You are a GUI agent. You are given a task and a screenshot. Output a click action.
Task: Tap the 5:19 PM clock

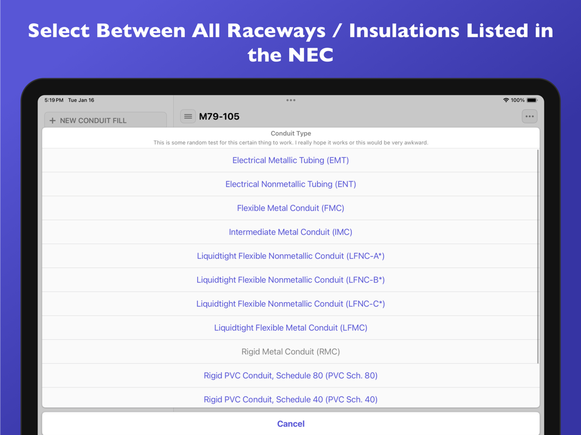53,100
